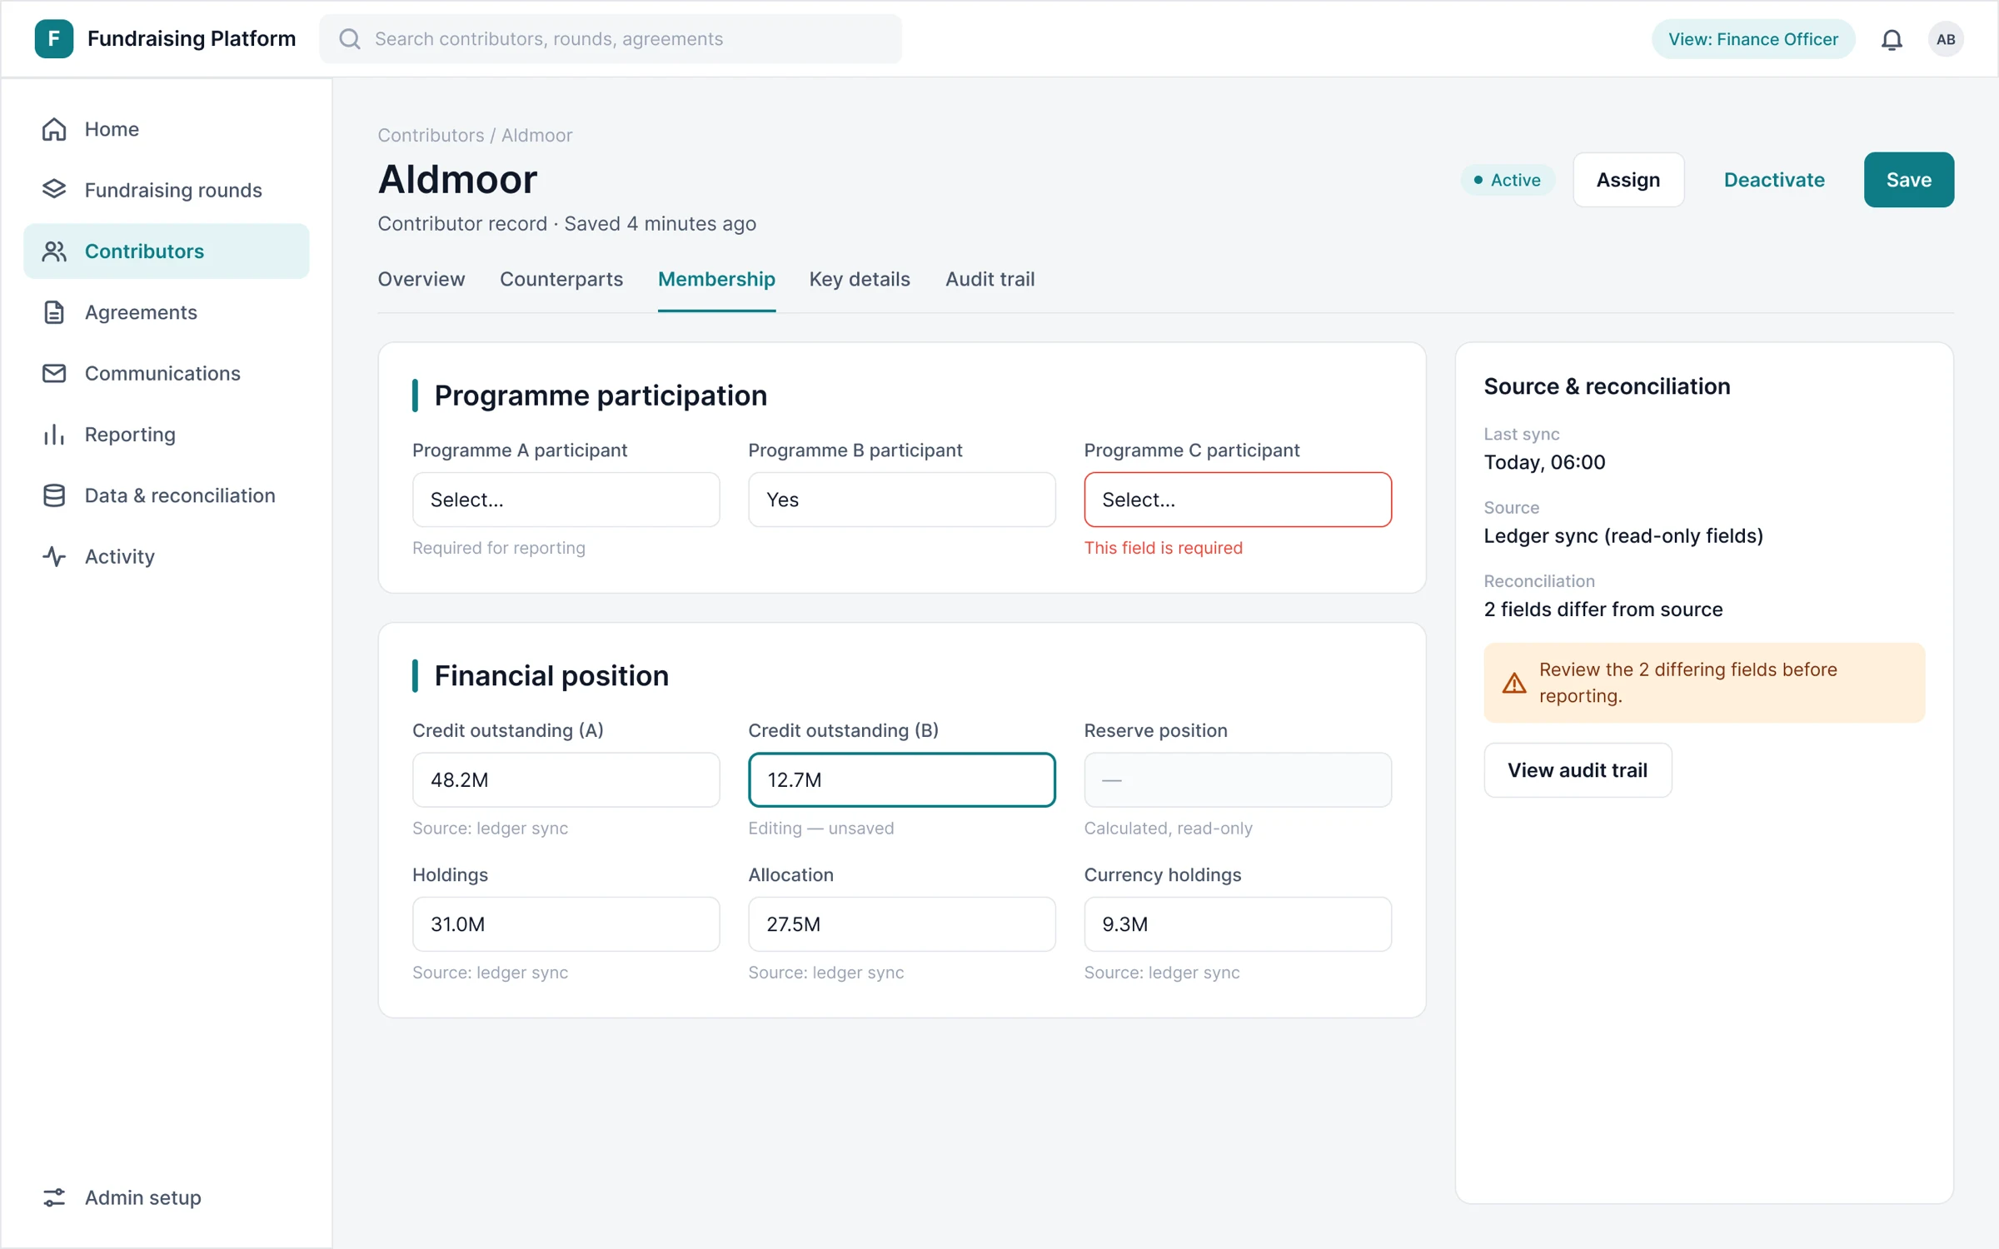Select the Membership tab
Screen dimensions: 1999x1249
coord(716,279)
